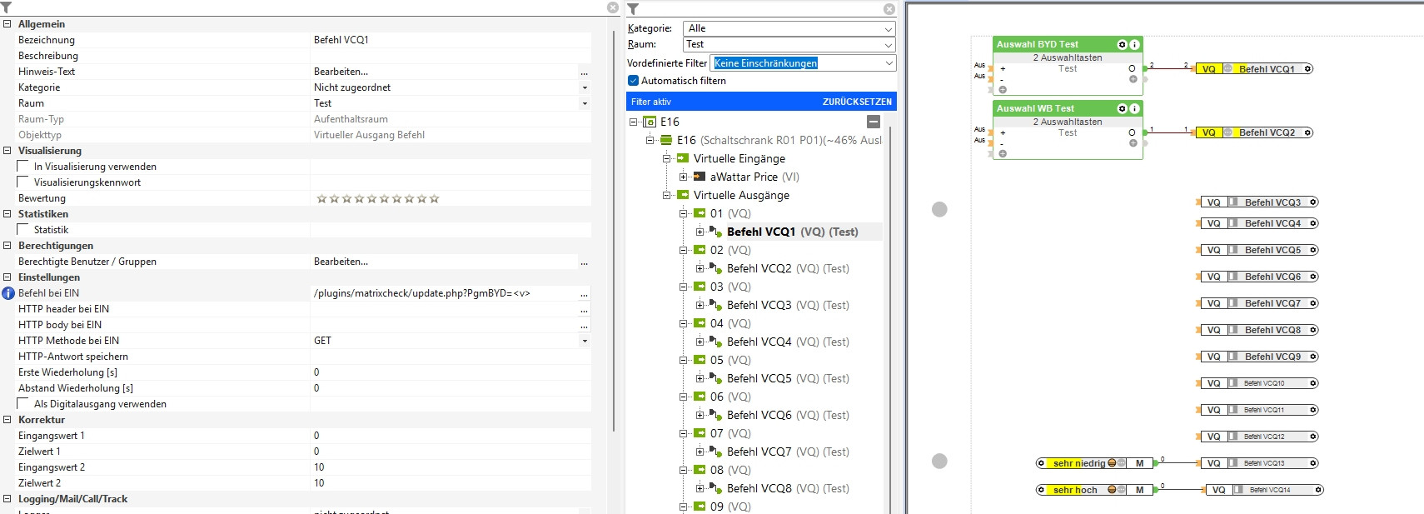Viewport: 1424px width, 514px height.
Task: Open Befehl bei EIN ellipsis editor button
Action: pos(585,293)
